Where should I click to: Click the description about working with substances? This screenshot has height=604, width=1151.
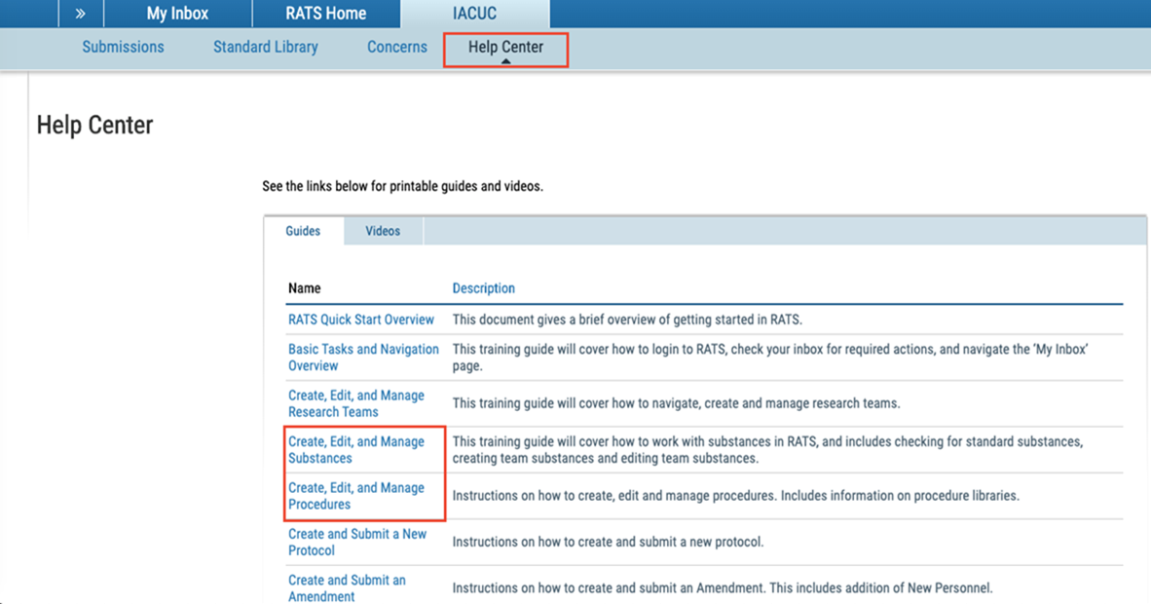coord(768,450)
